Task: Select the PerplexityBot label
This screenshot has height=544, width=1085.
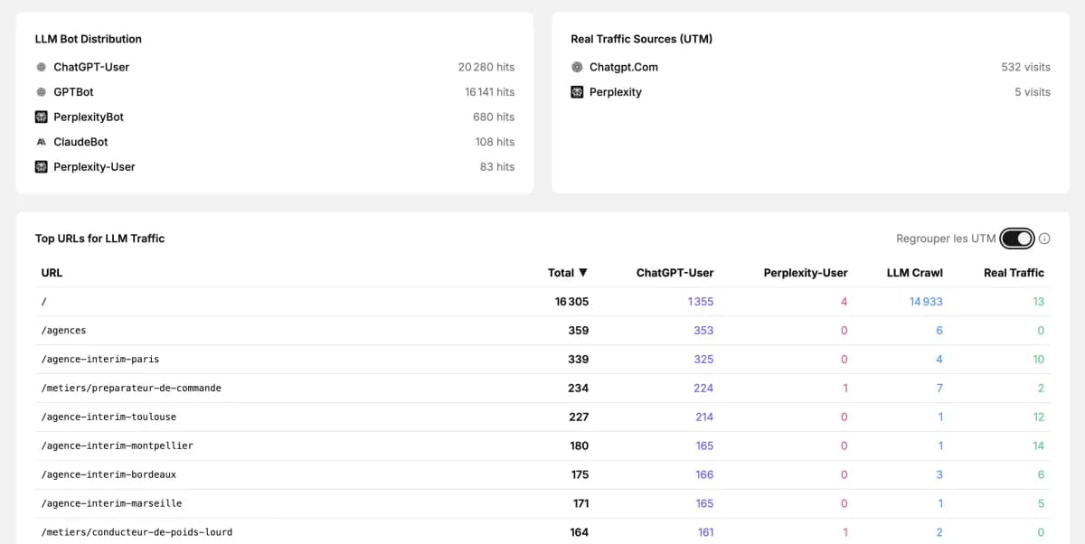Action: (89, 117)
